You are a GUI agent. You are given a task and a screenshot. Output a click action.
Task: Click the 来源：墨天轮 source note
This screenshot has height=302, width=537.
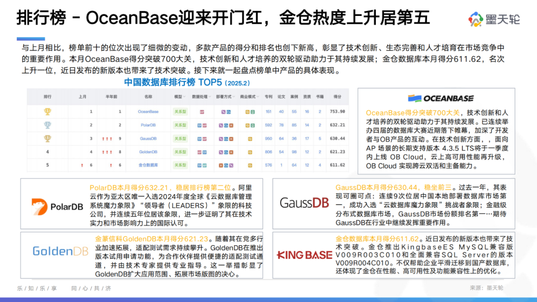(486, 288)
